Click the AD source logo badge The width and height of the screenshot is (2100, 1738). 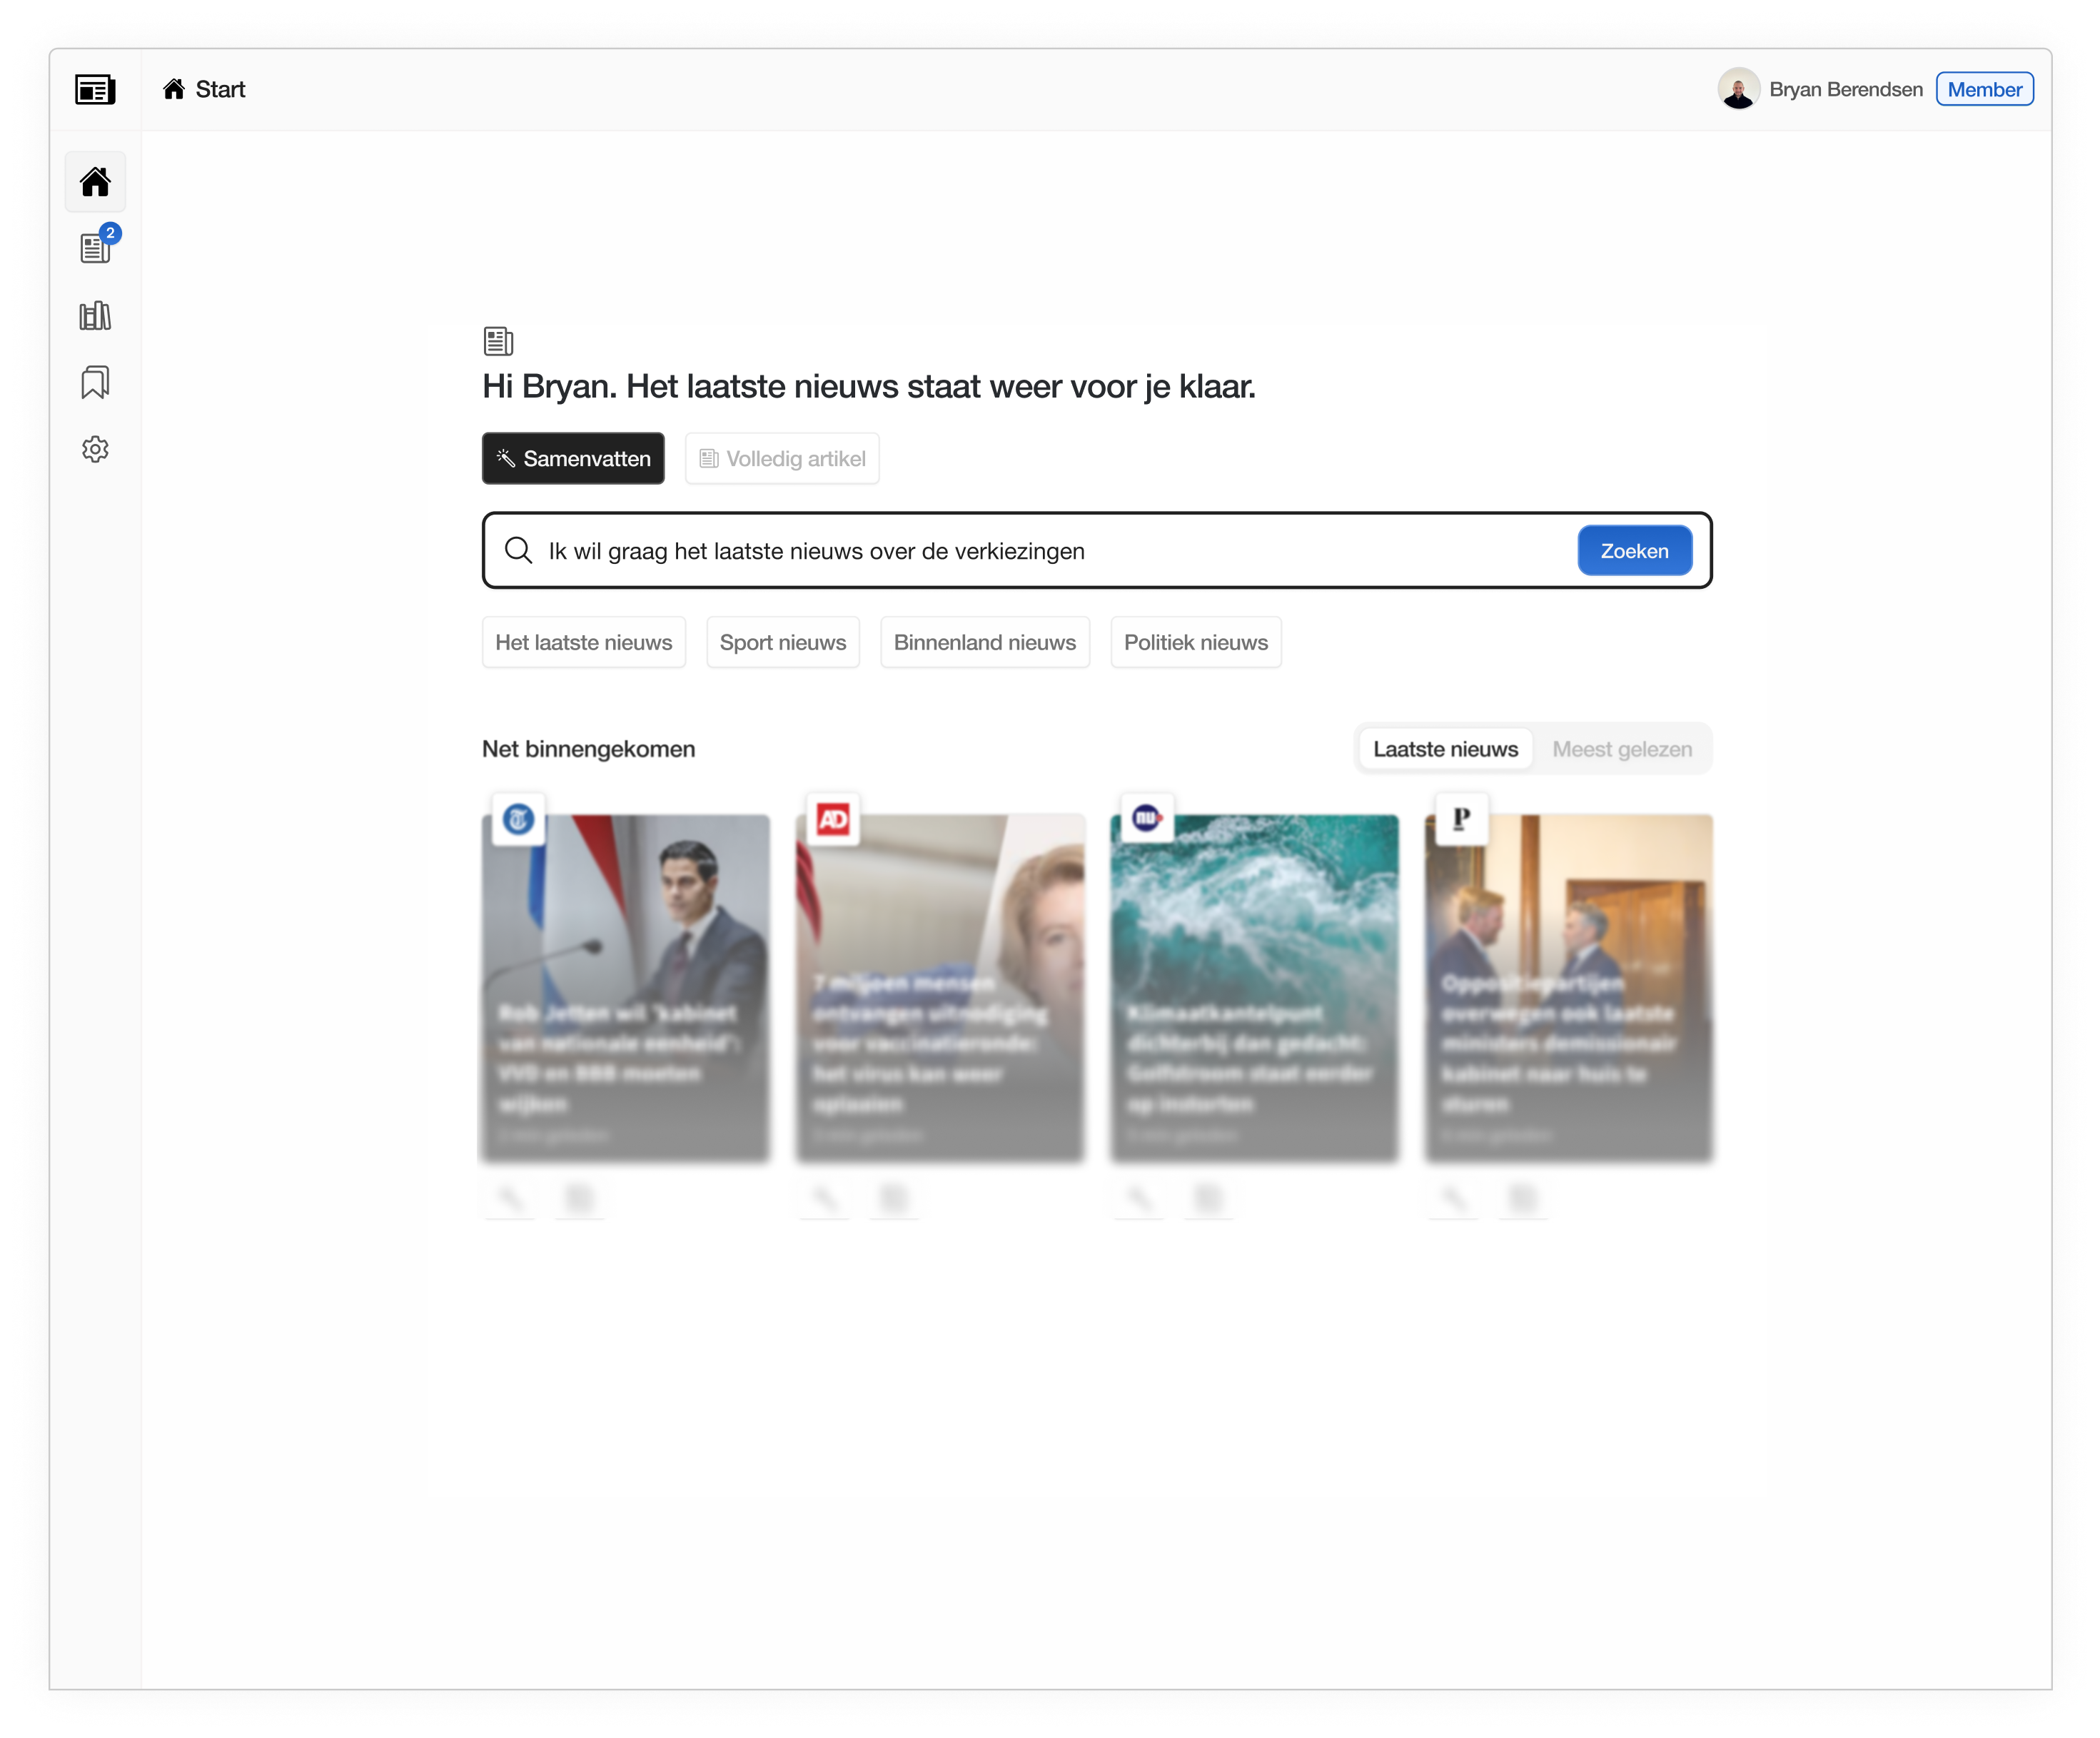coord(833,819)
